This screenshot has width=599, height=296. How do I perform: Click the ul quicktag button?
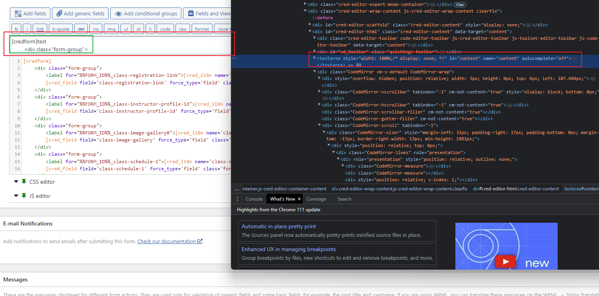coord(126,29)
